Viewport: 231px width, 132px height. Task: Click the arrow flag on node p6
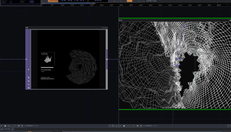click(x=29, y=81)
